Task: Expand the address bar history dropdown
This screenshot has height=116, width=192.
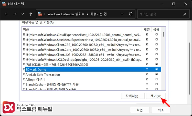Action: tap(122, 14)
